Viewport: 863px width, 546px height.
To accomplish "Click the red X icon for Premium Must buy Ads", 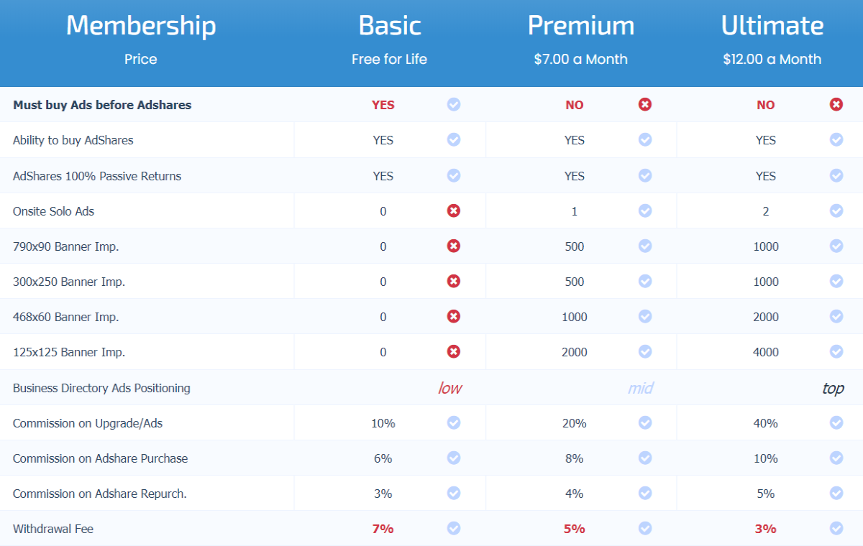I will click(x=645, y=104).
